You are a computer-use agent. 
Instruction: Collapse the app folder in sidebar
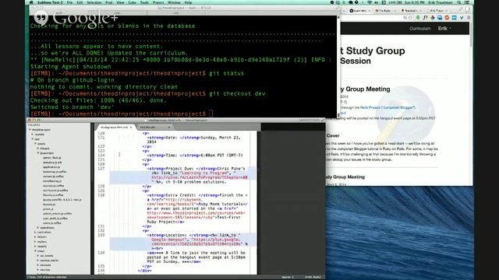33,139
